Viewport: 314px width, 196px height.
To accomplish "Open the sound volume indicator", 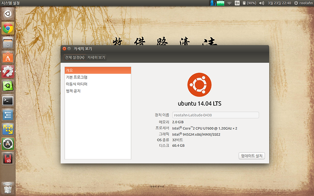I will (262, 3).
